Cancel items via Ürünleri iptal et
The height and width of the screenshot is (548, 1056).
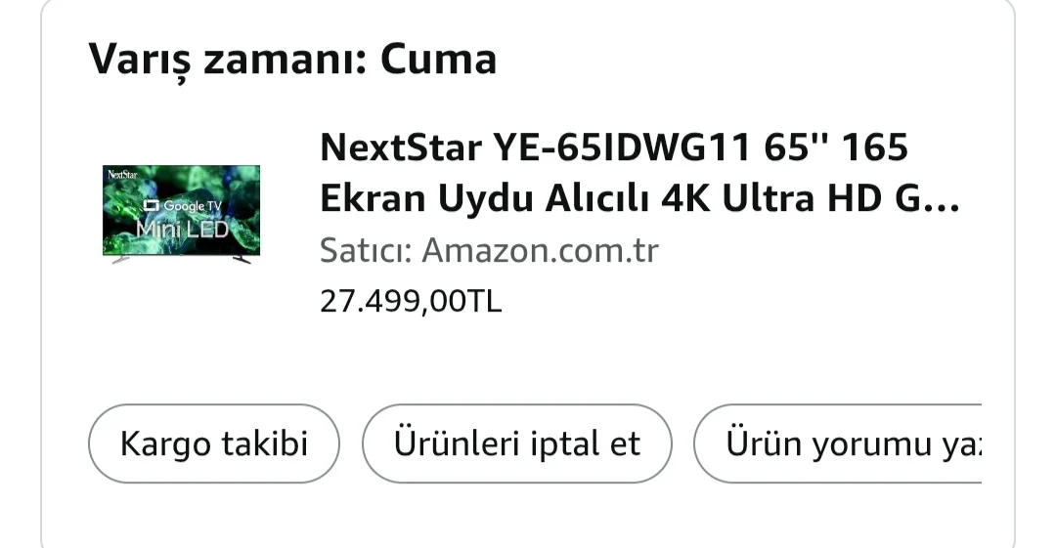(x=516, y=443)
